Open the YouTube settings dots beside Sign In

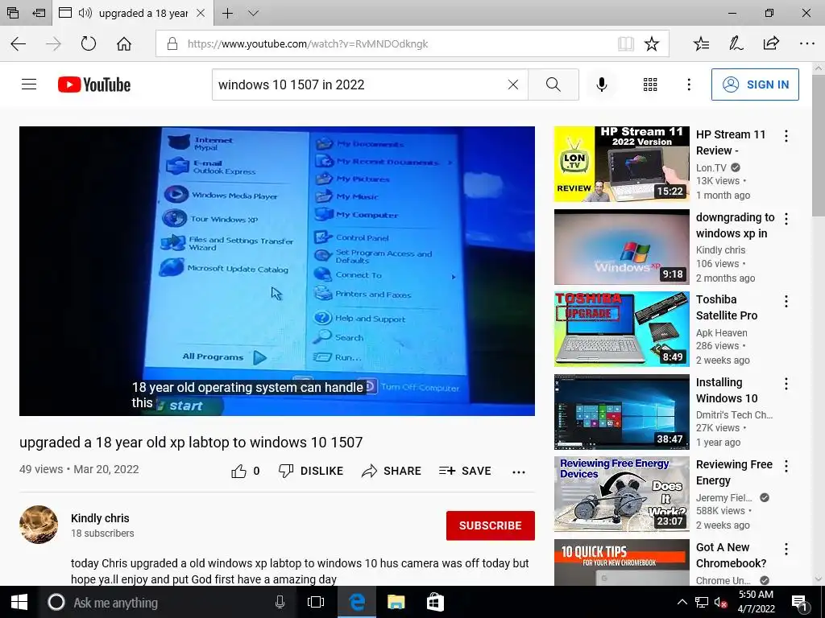coord(689,84)
